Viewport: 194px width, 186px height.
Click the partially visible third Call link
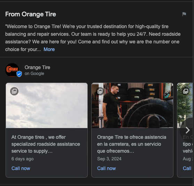click(187, 168)
